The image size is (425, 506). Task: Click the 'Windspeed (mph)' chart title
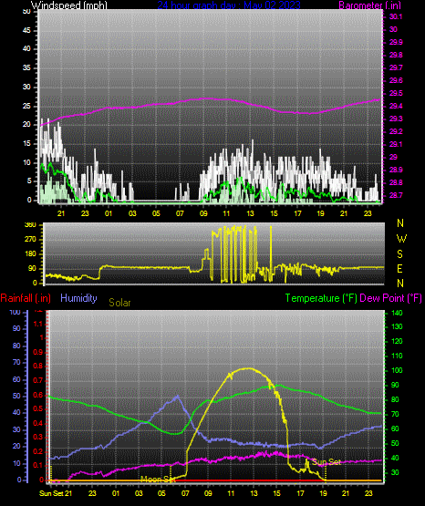pyautogui.click(x=69, y=5)
